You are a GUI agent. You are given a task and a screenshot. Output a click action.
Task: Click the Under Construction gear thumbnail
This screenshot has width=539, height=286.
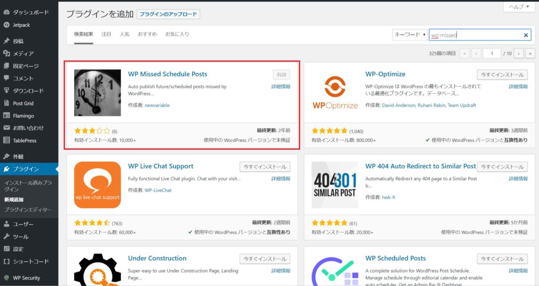(97, 270)
